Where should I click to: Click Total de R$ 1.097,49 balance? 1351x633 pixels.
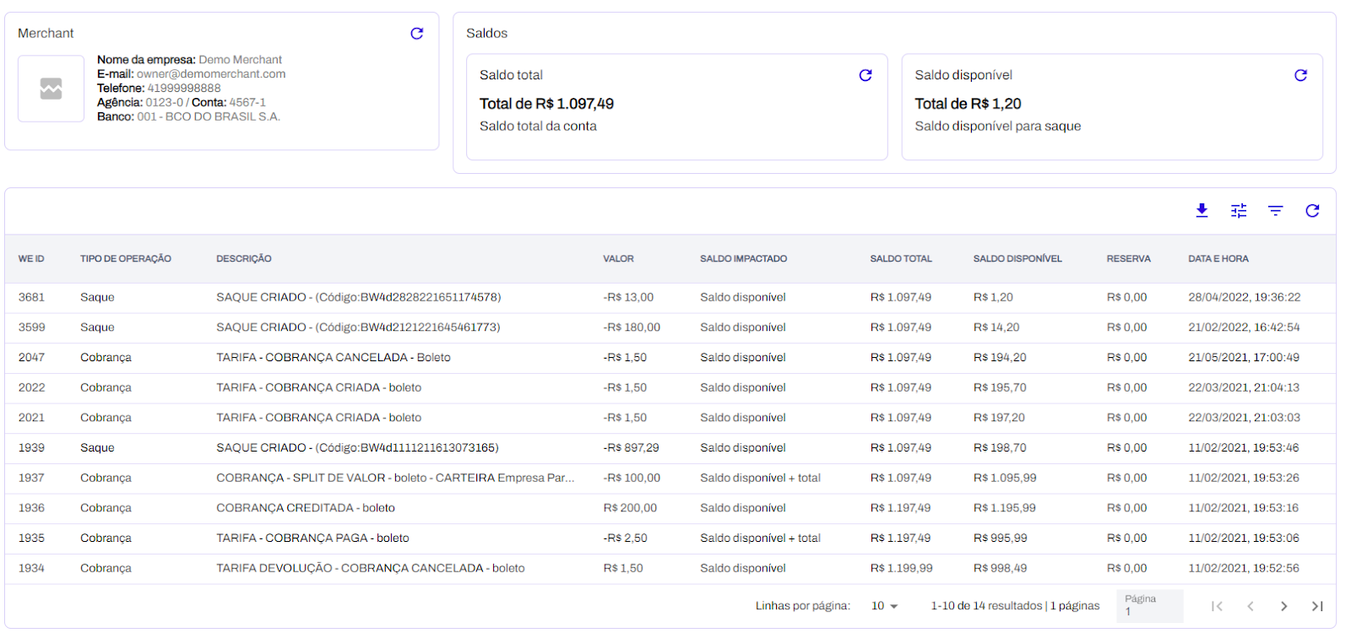[x=546, y=104]
